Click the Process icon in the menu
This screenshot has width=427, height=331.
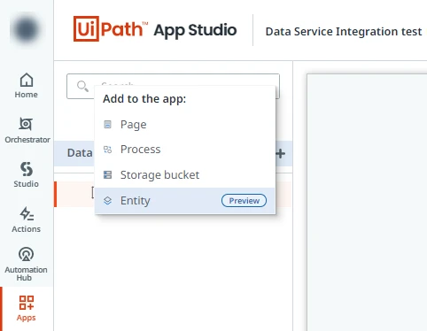[107, 150]
